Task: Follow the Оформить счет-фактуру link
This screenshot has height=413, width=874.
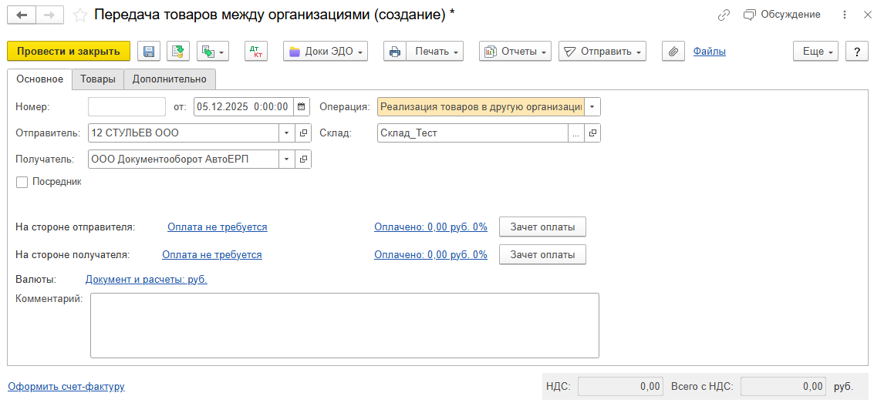Action: (x=66, y=387)
